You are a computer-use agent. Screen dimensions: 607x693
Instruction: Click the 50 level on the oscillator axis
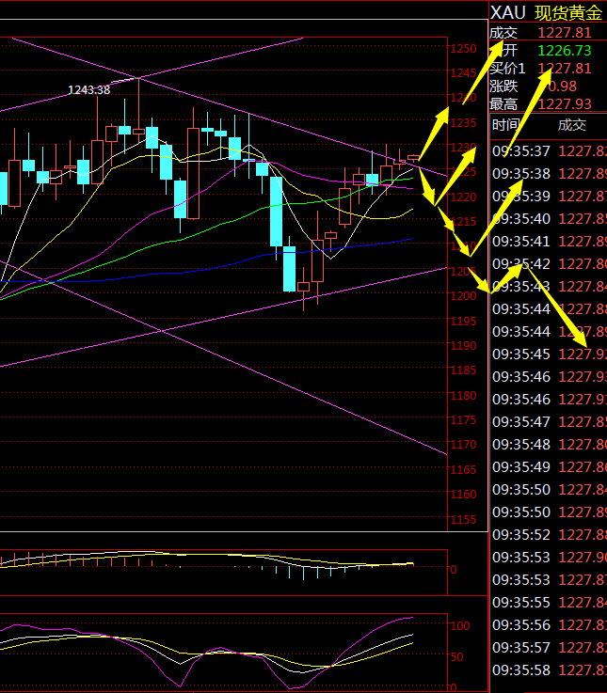coord(457,656)
